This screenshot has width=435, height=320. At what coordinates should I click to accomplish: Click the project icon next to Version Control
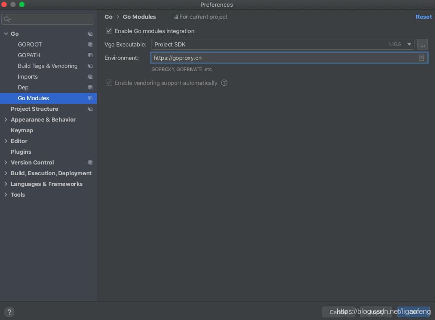coord(90,163)
